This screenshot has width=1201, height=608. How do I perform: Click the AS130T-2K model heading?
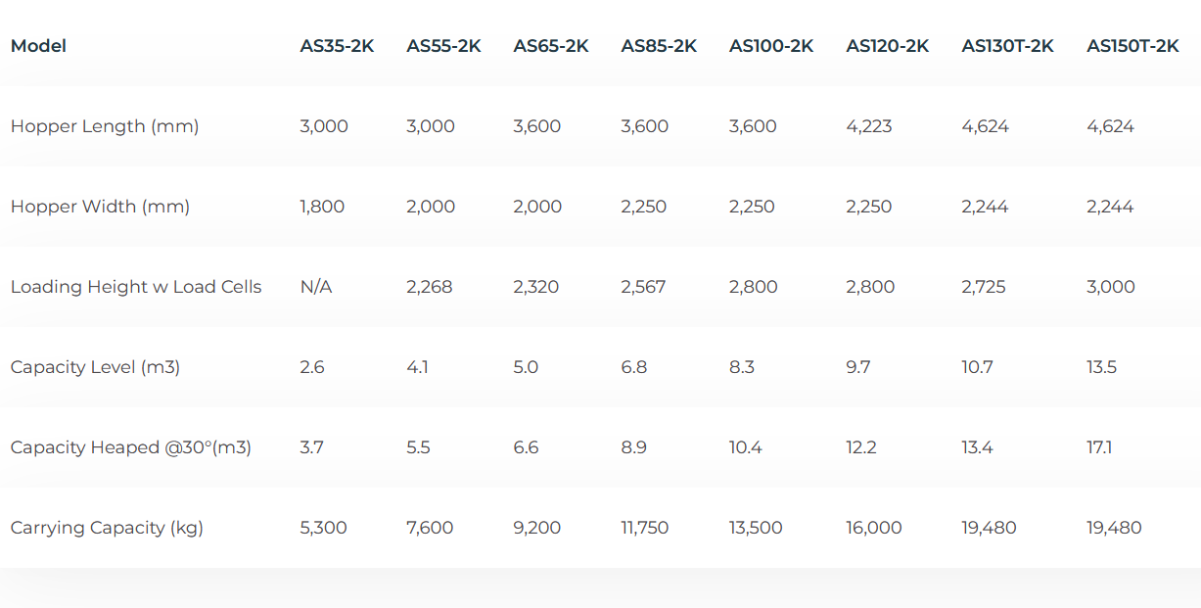click(x=1007, y=46)
